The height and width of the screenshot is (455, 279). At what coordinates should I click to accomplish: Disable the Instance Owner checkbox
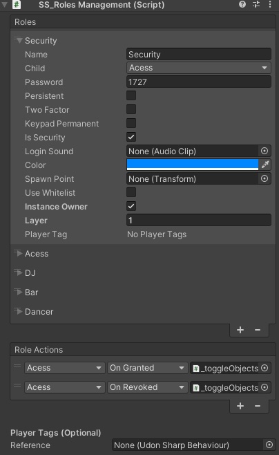click(x=131, y=206)
